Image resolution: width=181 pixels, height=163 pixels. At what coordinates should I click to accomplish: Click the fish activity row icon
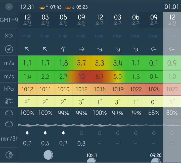(x=9, y=36)
